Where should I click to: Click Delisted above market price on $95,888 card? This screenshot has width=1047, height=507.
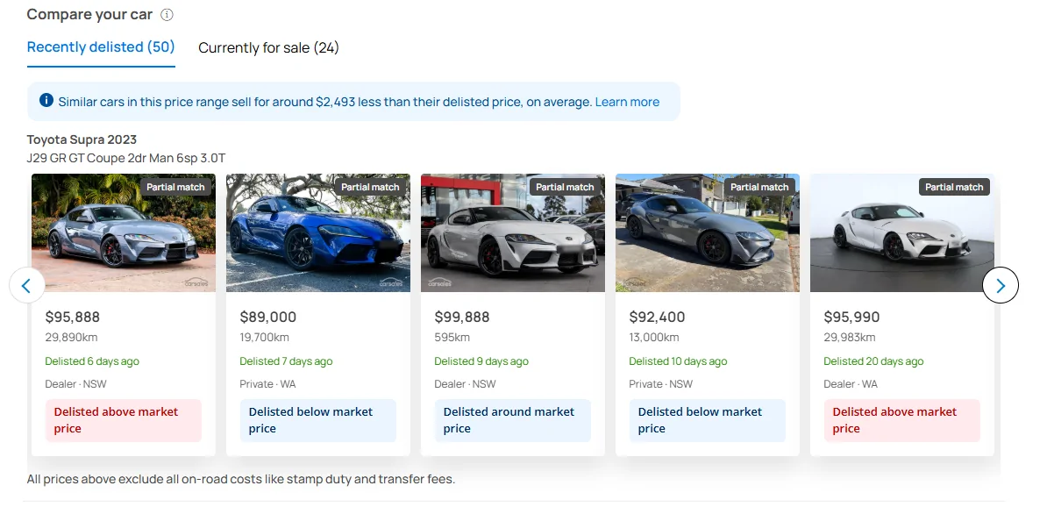(124, 420)
